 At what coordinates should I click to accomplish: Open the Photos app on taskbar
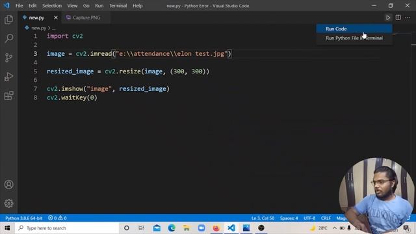click(x=246, y=228)
